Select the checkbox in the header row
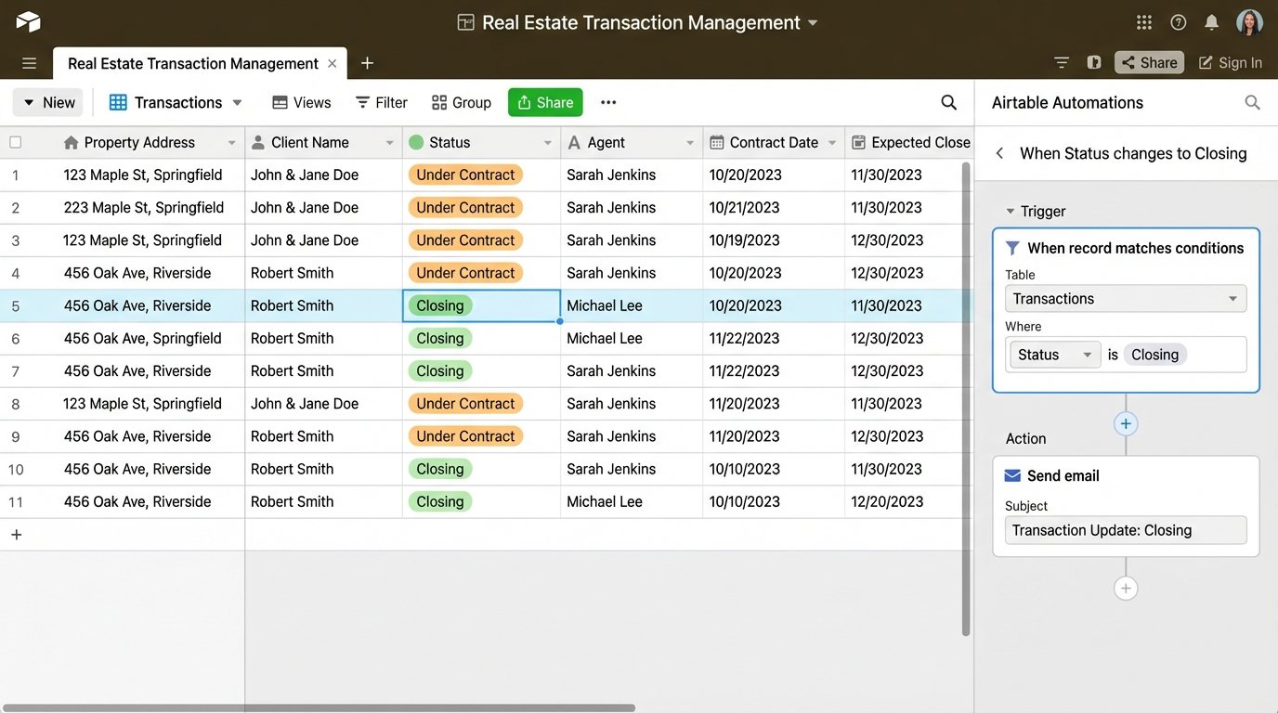Image resolution: width=1278 pixels, height=713 pixels. point(14,141)
